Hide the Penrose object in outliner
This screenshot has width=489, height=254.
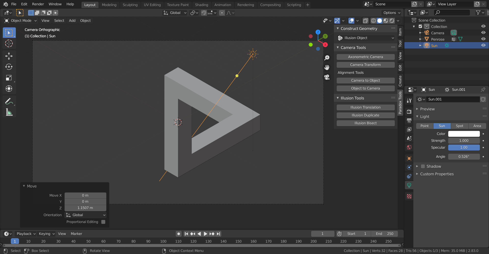click(483, 39)
